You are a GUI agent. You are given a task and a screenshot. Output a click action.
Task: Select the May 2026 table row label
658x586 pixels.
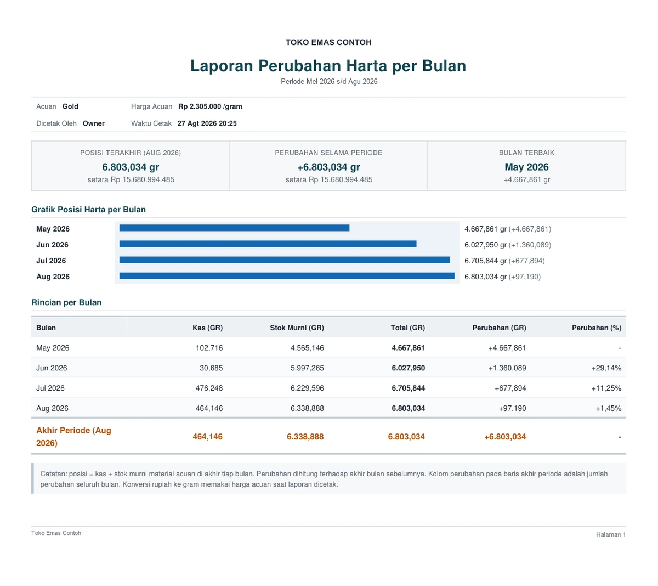[x=53, y=348]
